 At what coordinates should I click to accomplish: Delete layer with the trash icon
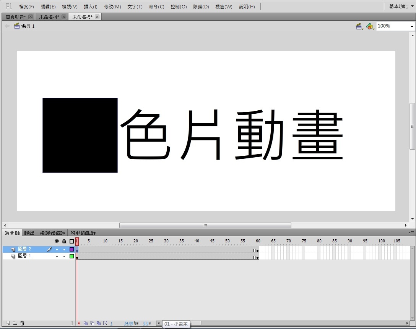point(22,323)
